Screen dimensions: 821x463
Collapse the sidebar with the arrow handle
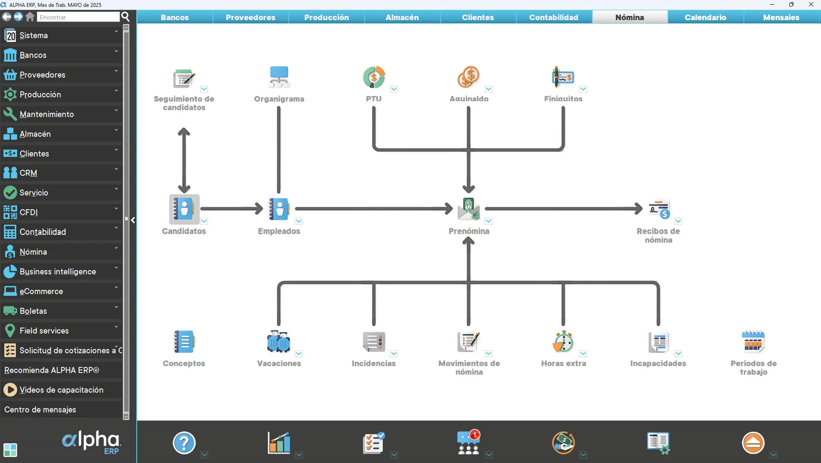pyautogui.click(x=133, y=220)
